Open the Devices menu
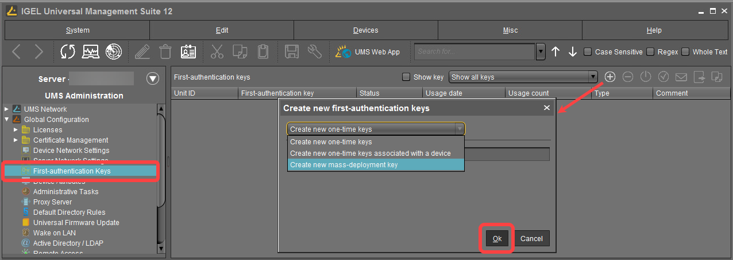The width and height of the screenshot is (733, 260). click(x=365, y=30)
